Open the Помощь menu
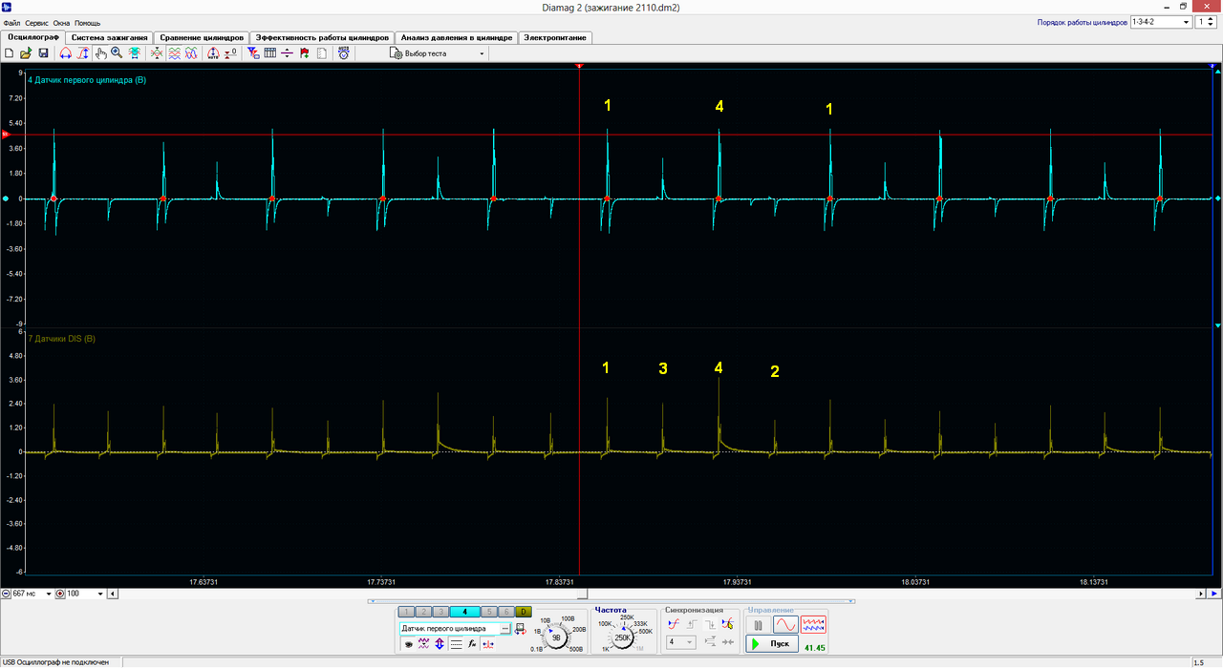Viewport: 1223px width, 668px height. (88, 22)
